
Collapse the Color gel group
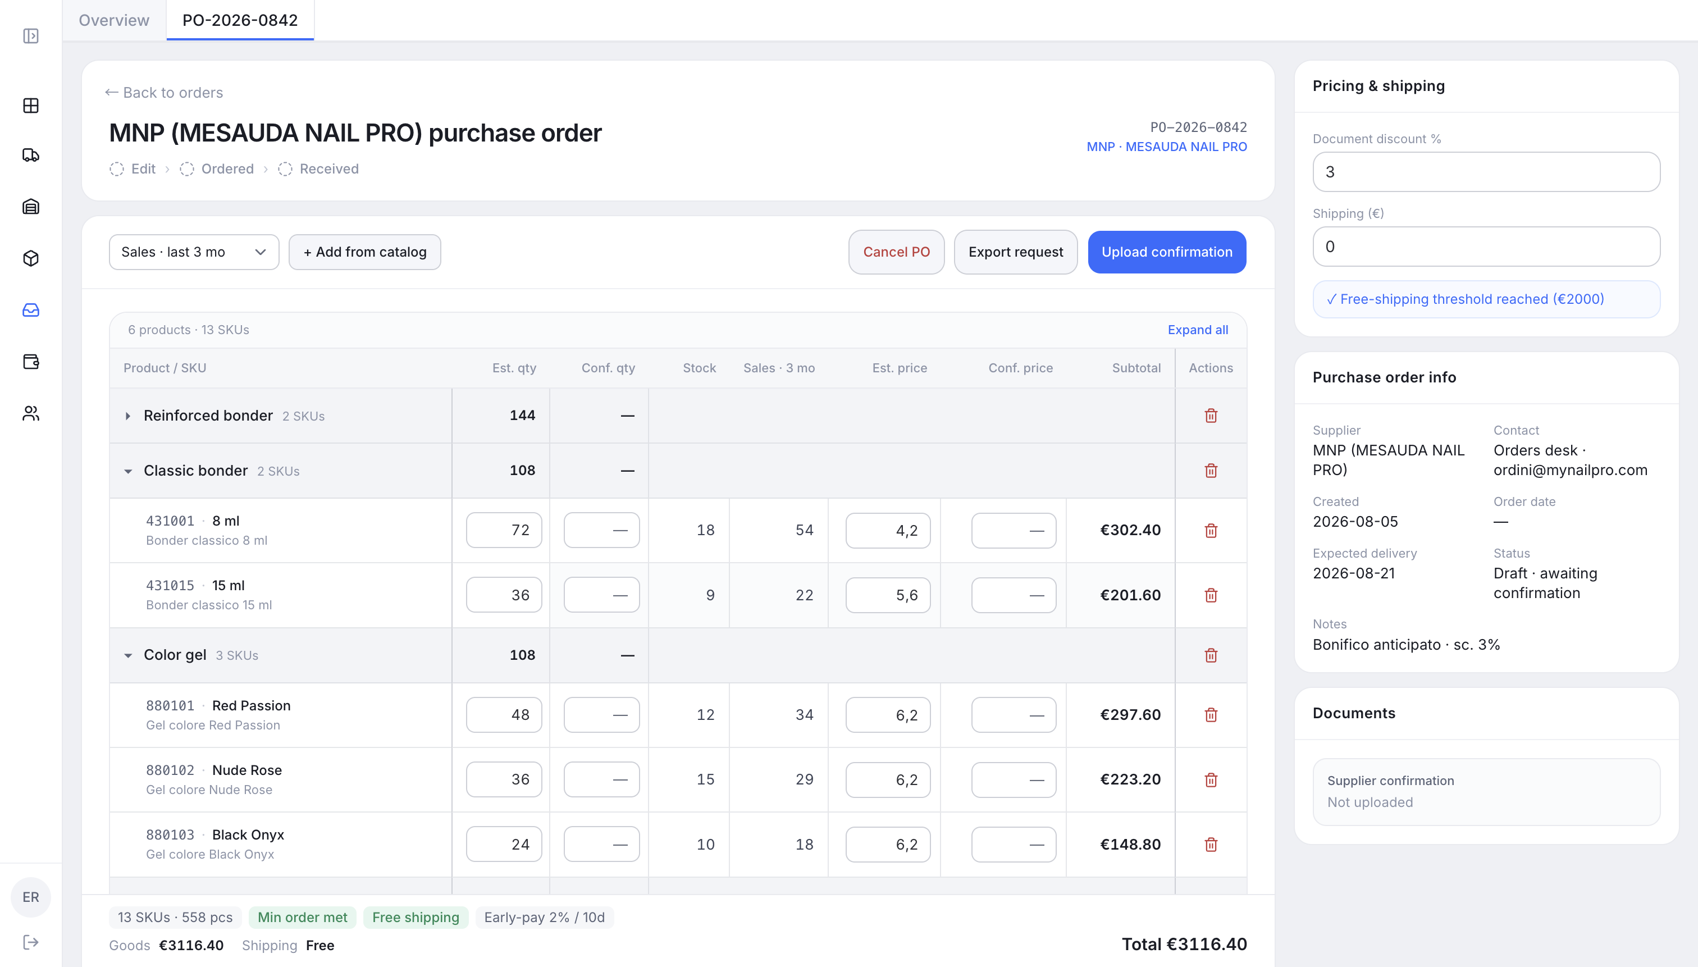click(x=127, y=656)
